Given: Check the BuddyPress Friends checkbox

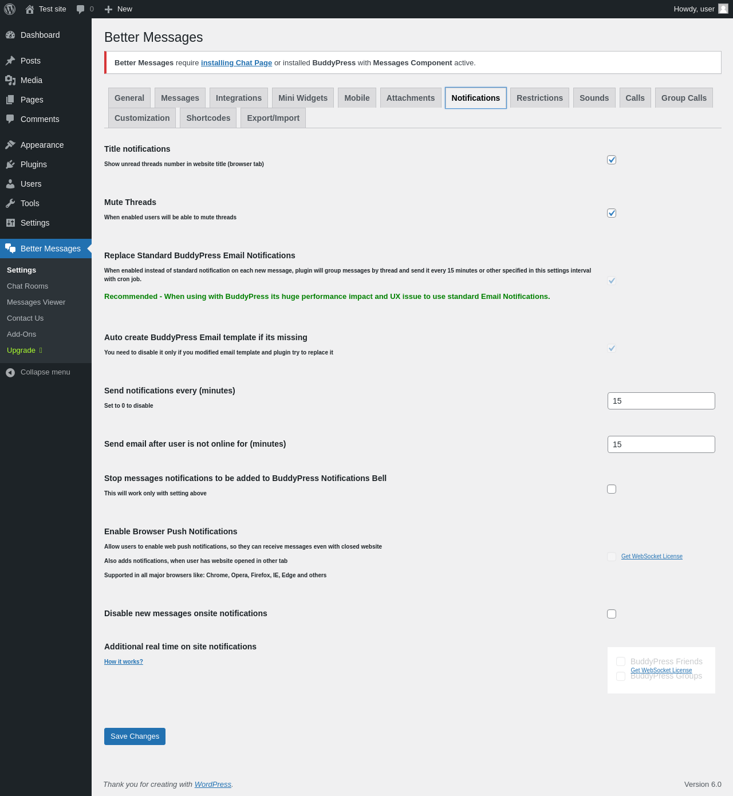Looking at the screenshot, I should [x=621, y=662].
